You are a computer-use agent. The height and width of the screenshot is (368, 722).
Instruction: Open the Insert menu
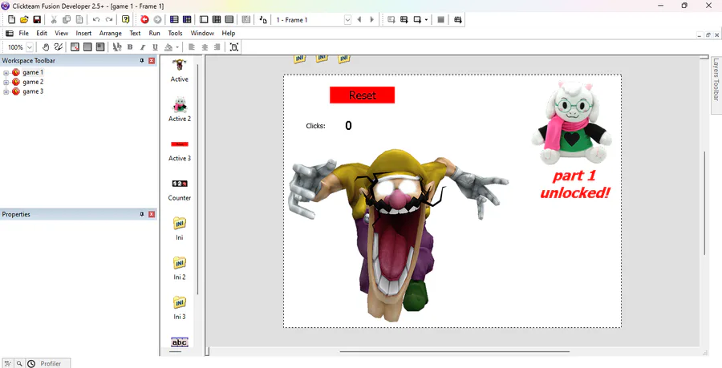pyautogui.click(x=83, y=33)
